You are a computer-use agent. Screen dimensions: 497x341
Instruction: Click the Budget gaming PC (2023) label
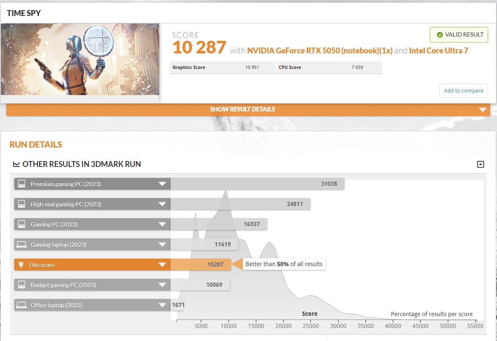click(63, 285)
